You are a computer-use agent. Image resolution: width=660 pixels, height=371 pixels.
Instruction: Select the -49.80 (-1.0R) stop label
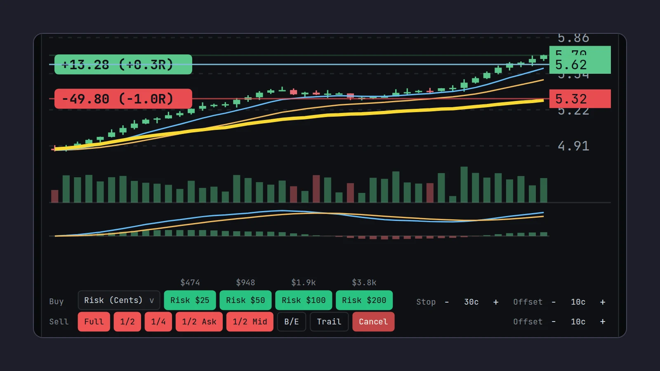[x=123, y=99]
